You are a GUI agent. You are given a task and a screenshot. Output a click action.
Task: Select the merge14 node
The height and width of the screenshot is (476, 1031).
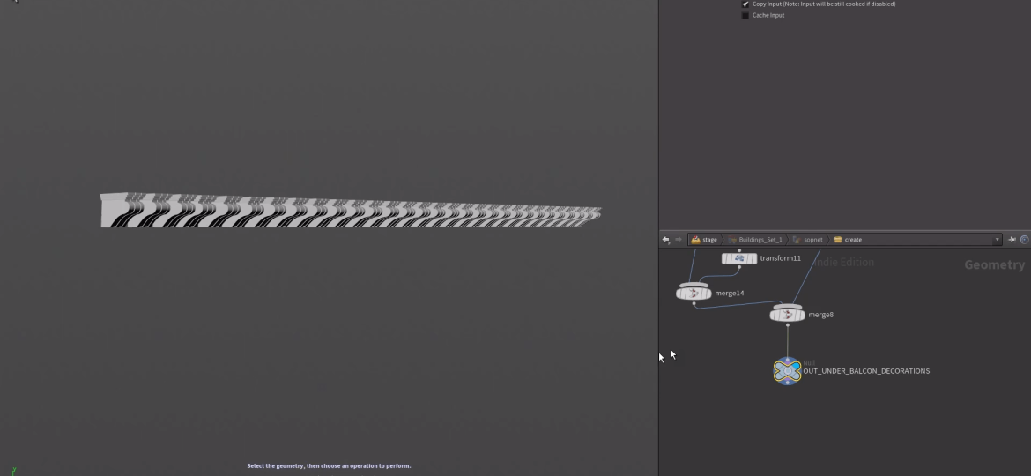tap(694, 293)
